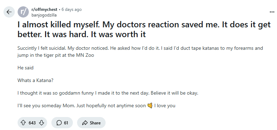The height and width of the screenshot is (130, 277).
Task: Click the hand emoji in the last line
Action: tap(150, 105)
